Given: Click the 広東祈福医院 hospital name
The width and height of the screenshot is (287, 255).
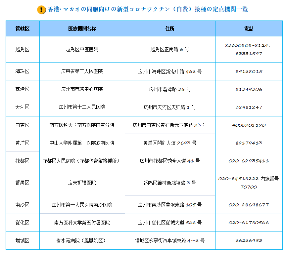Looking at the screenshot, I should 82,183.
